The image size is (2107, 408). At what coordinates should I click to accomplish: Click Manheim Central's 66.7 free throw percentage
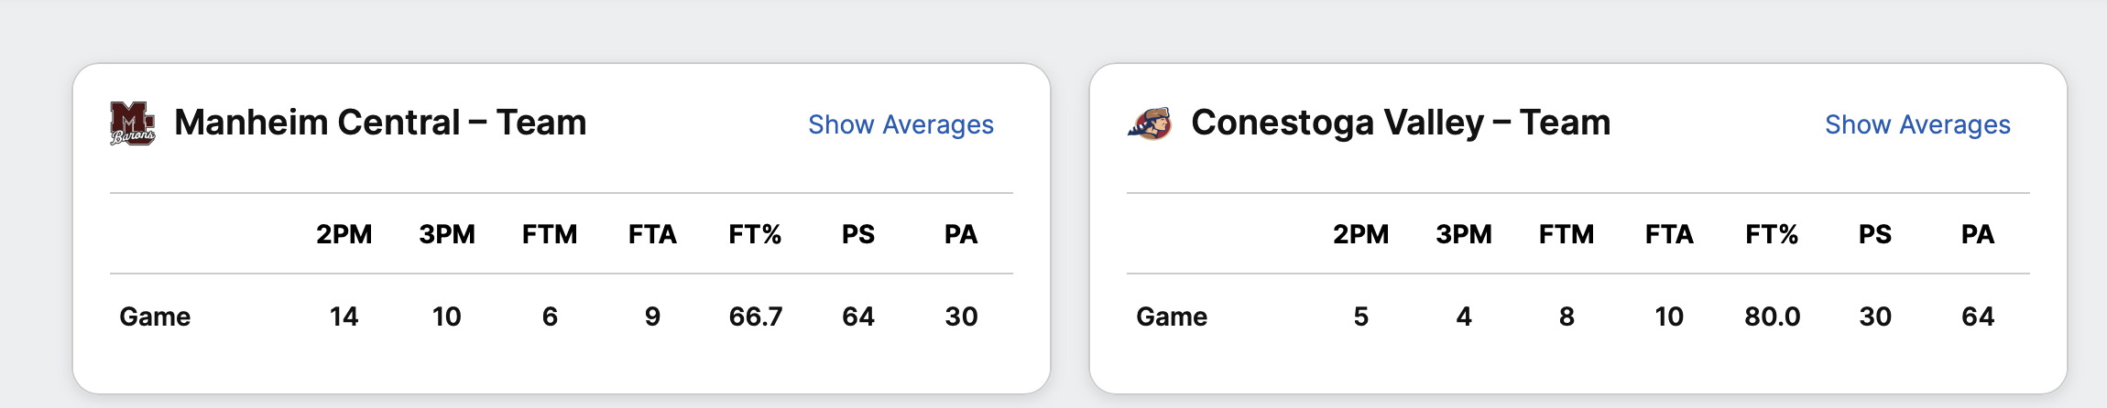(756, 317)
